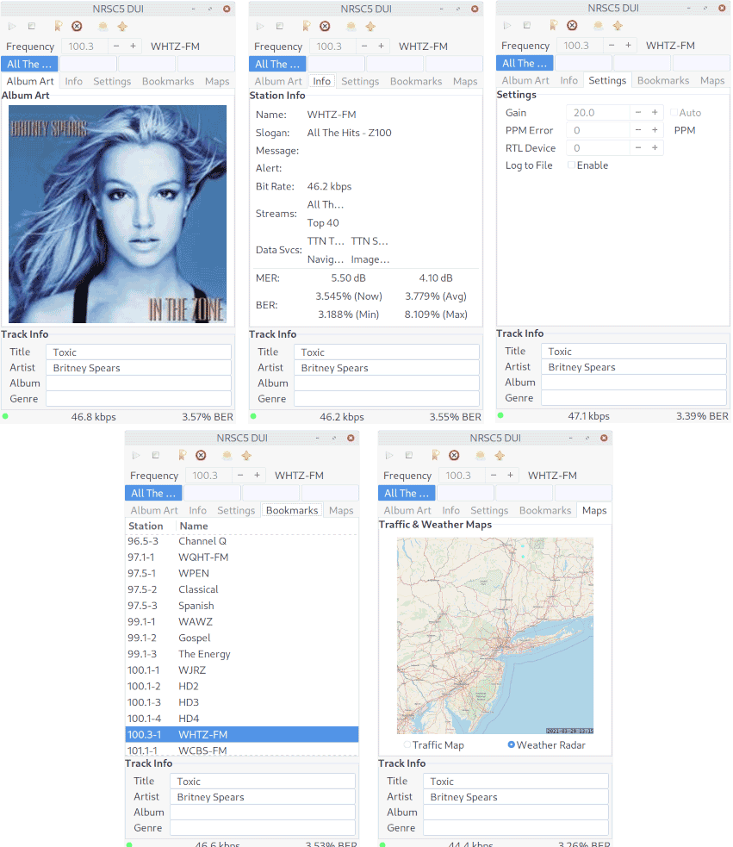Click the weather radar map image

coord(495,636)
